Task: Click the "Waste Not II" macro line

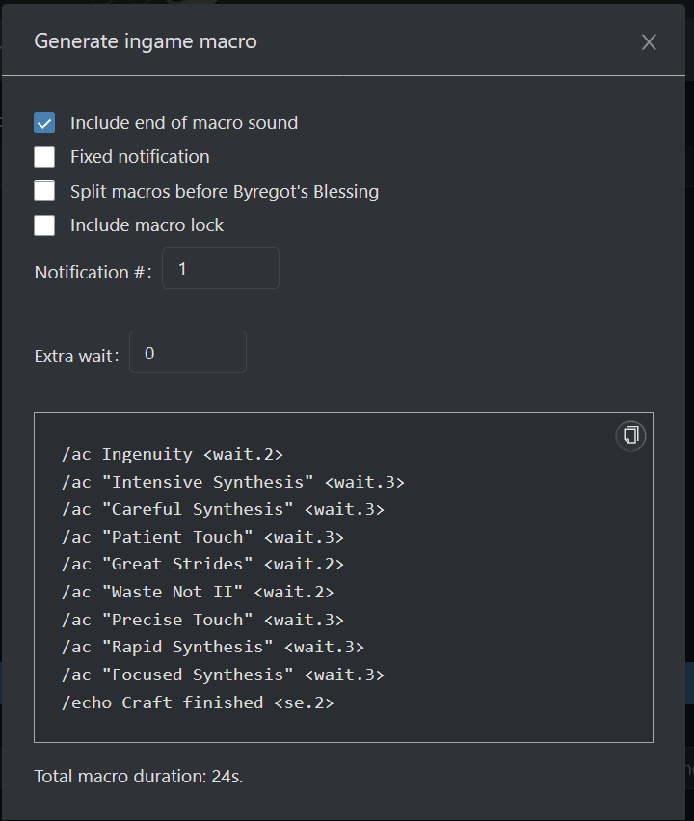Action: point(197,592)
